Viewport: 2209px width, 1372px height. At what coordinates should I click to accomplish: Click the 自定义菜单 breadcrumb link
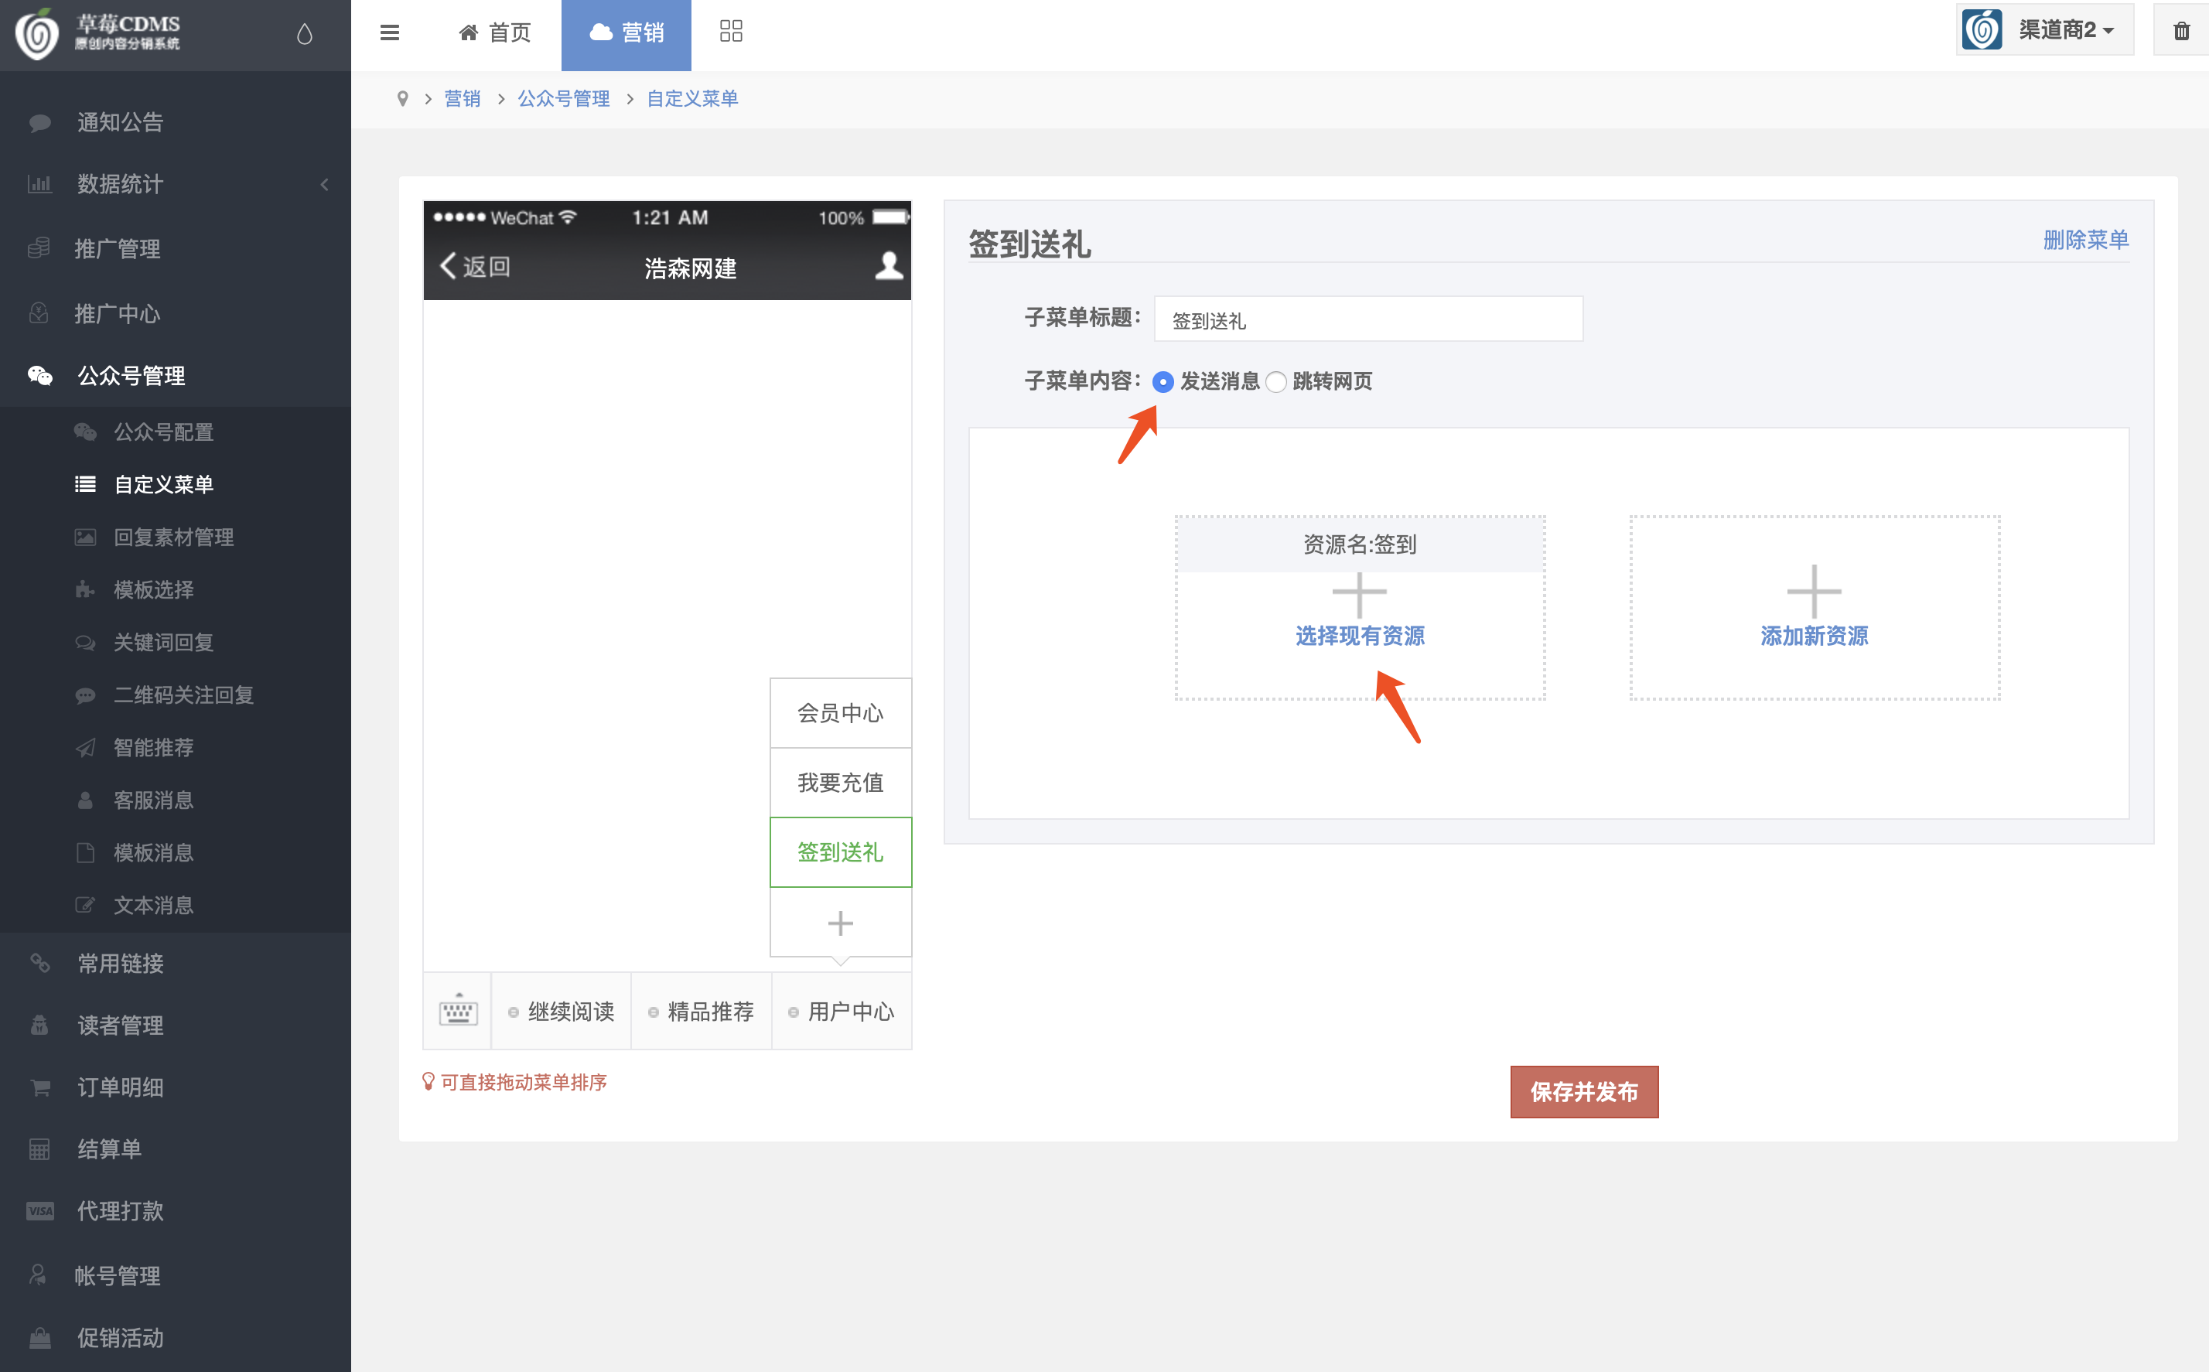692,99
